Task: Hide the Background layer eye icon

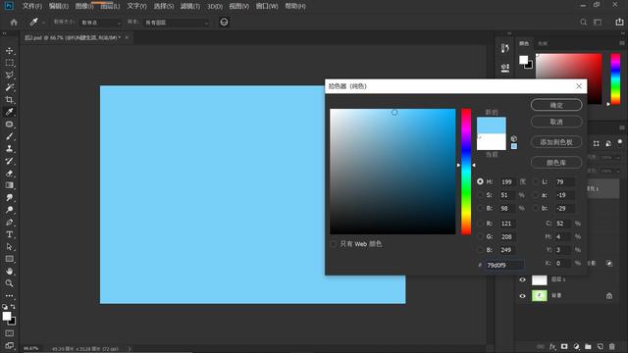Action: pyautogui.click(x=522, y=296)
